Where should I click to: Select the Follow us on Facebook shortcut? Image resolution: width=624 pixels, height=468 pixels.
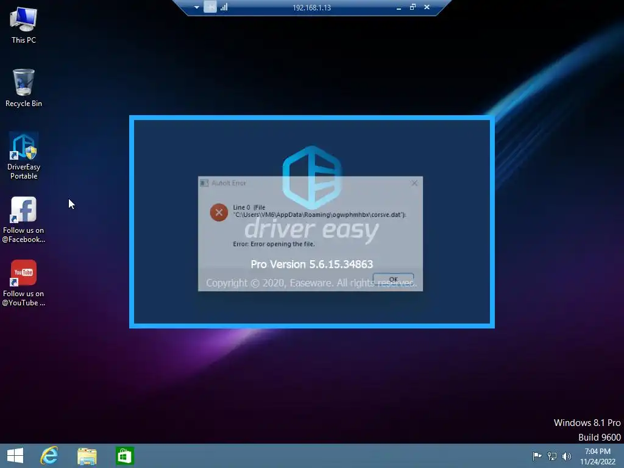click(24, 219)
